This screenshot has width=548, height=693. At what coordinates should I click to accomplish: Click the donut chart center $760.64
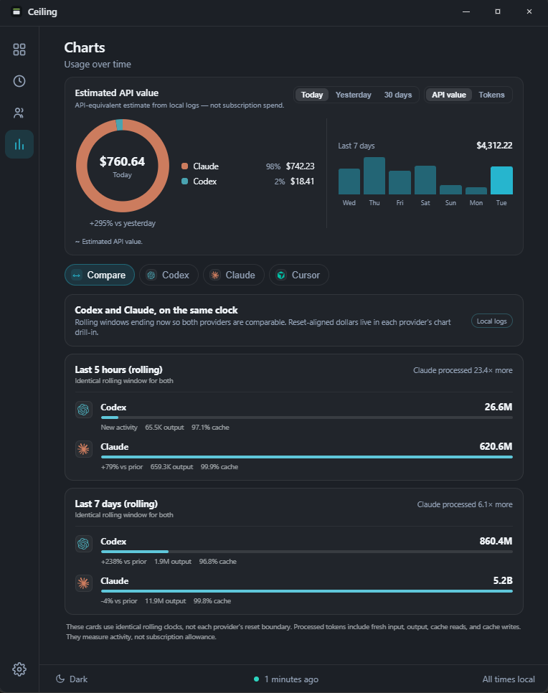[x=122, y=161]
